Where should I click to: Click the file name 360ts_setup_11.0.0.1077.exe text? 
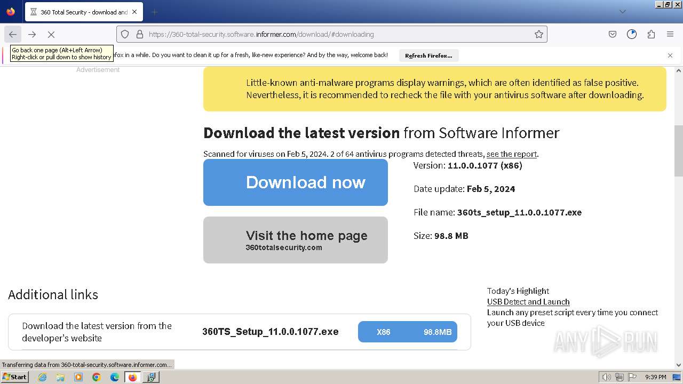pos(497,212)
